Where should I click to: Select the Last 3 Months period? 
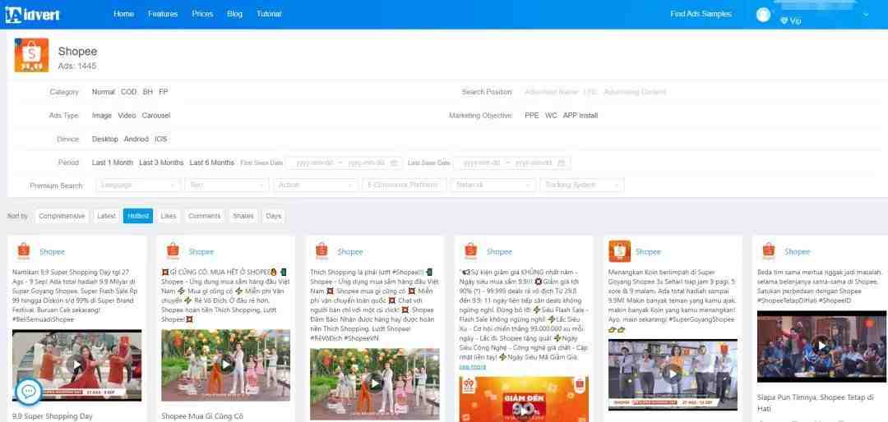point(161,163)
